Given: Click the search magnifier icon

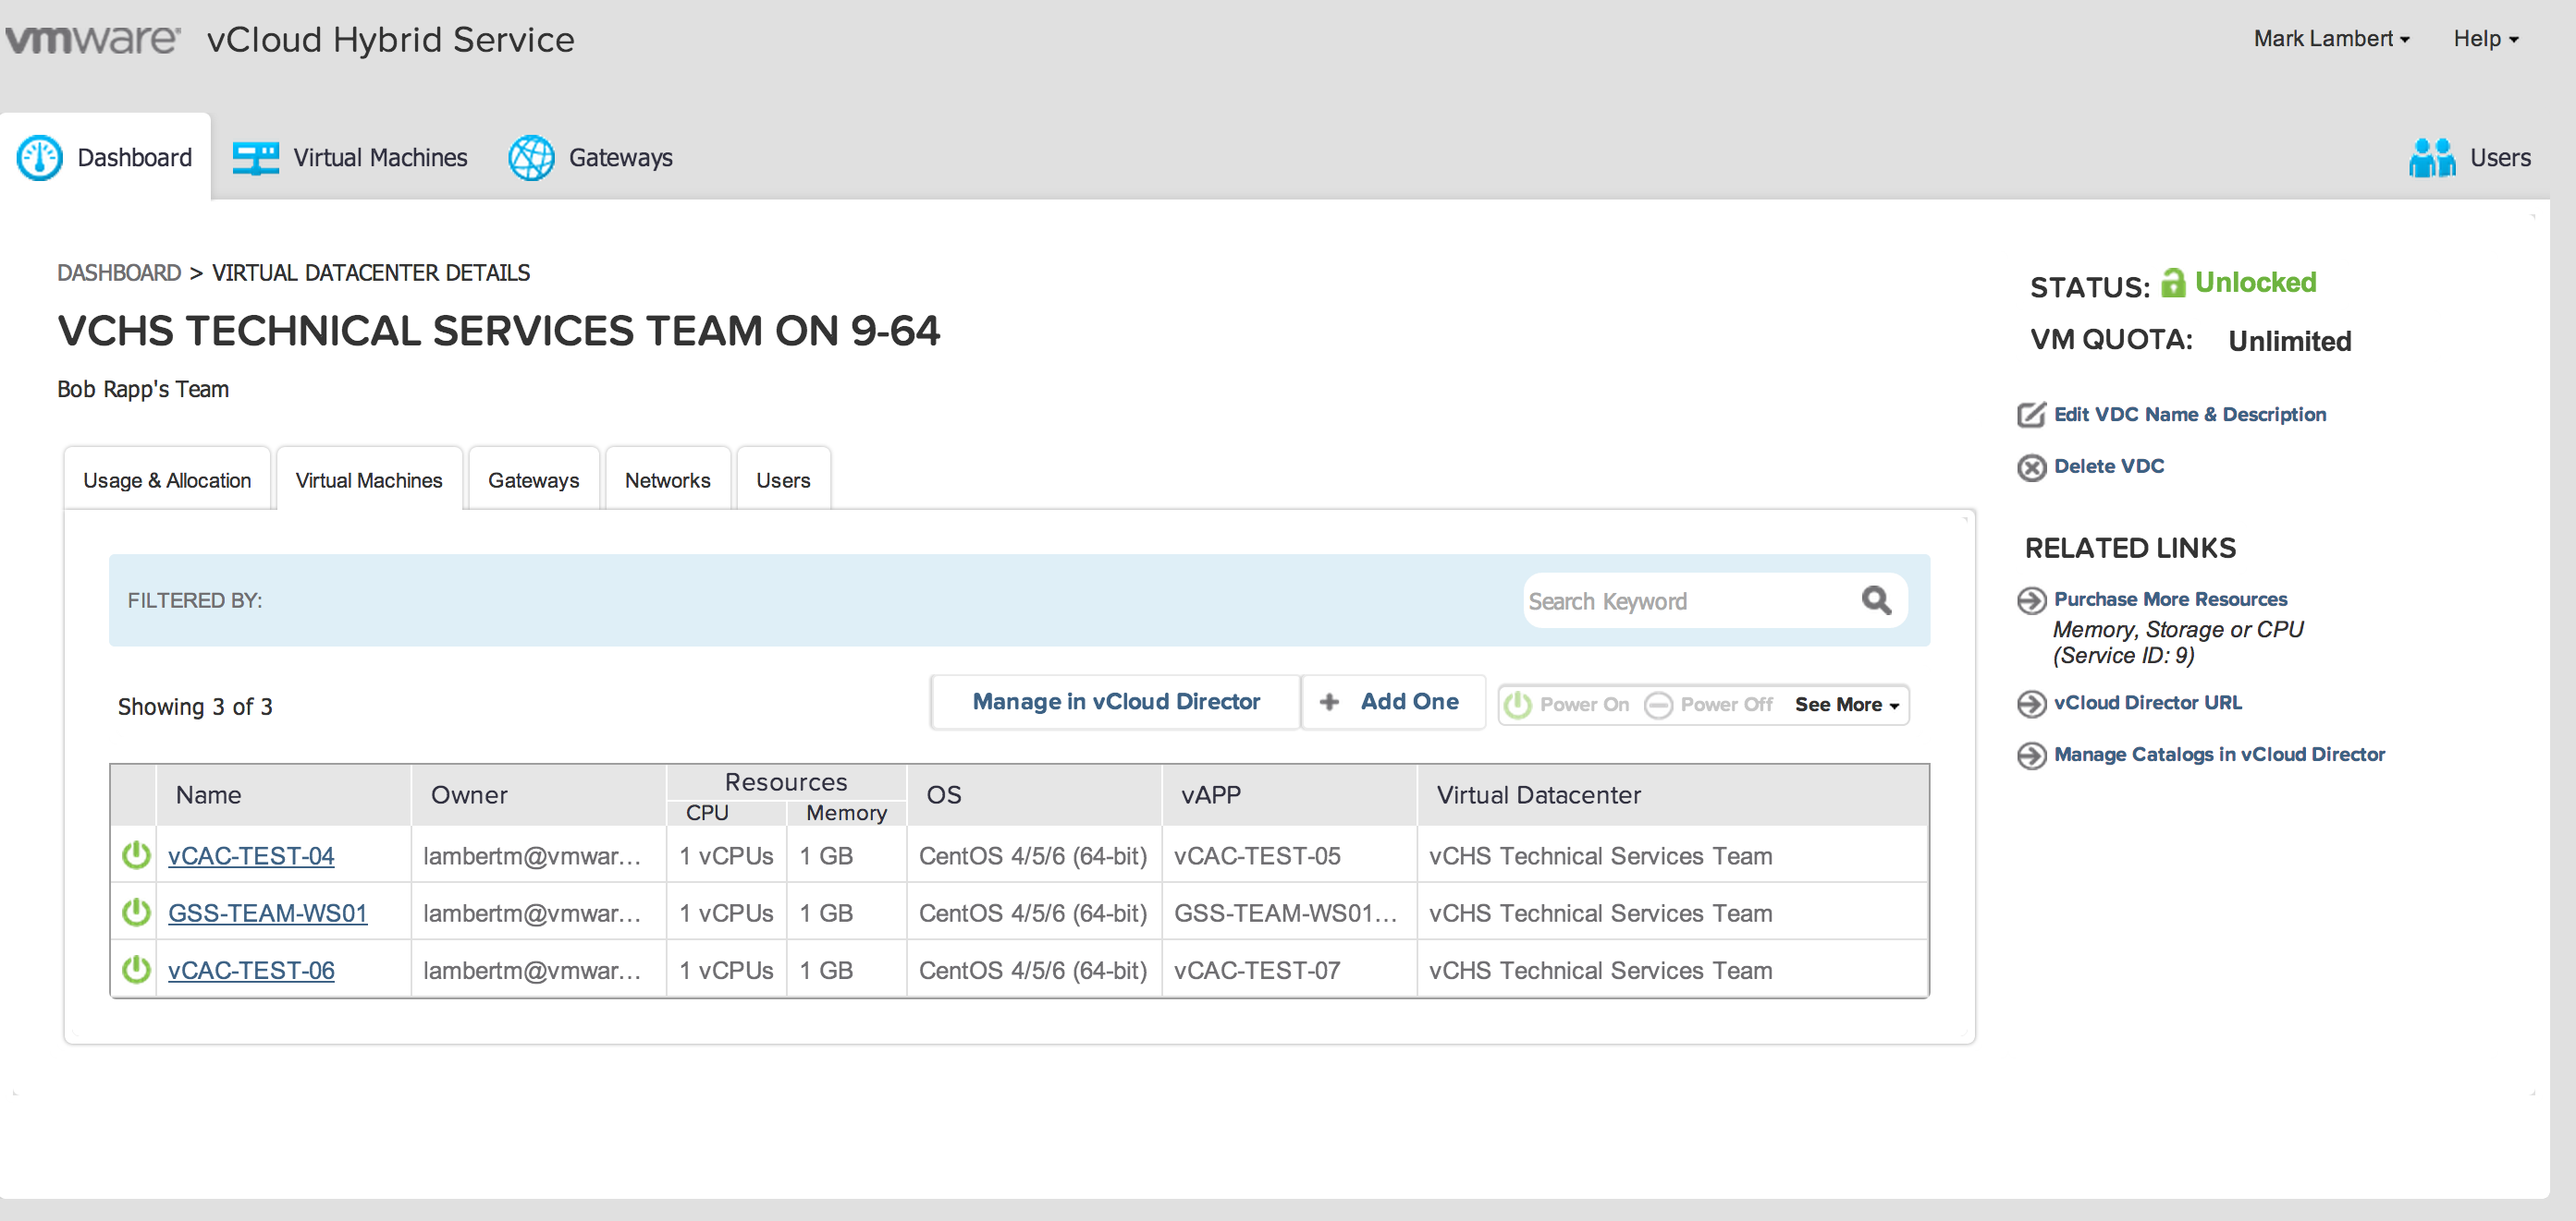Looking at the screenshot, I should point(1876,600).
